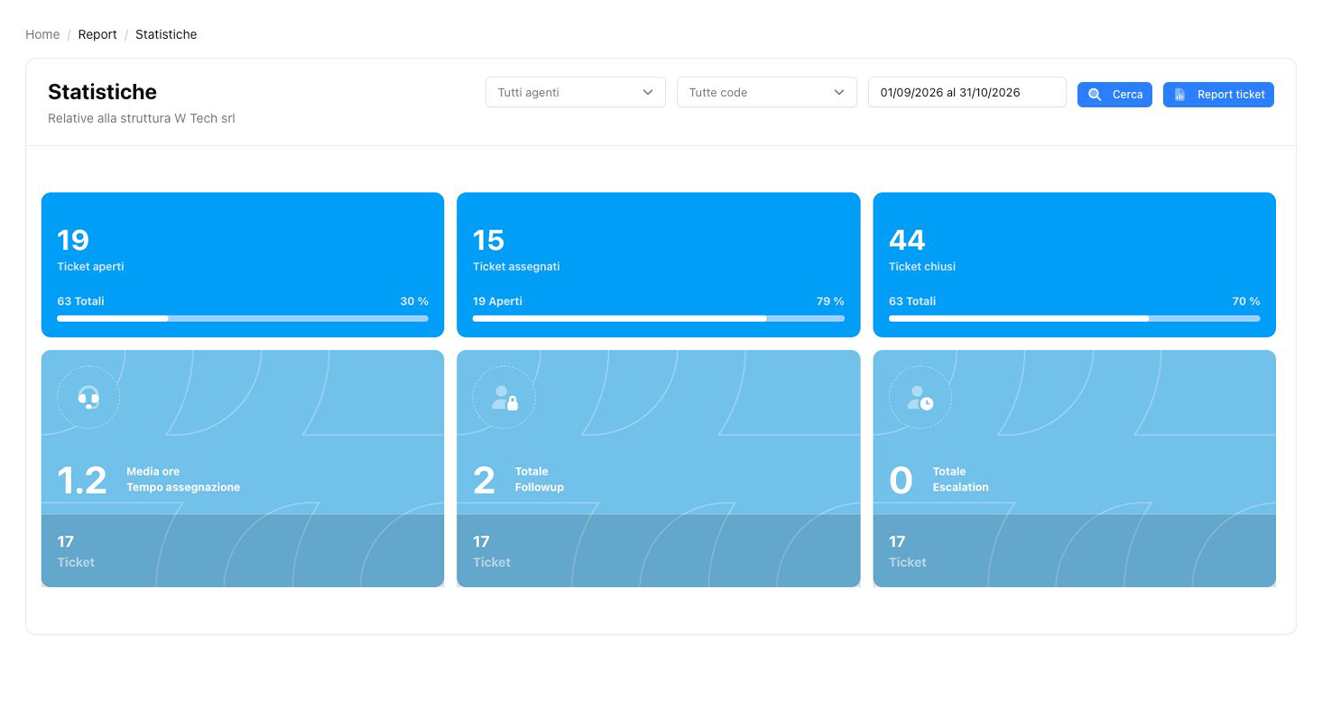Viewport: 1322px width, 725px height.
Task: Click the Ticket chiusi progress bar
Action: tap(1075, 318)
